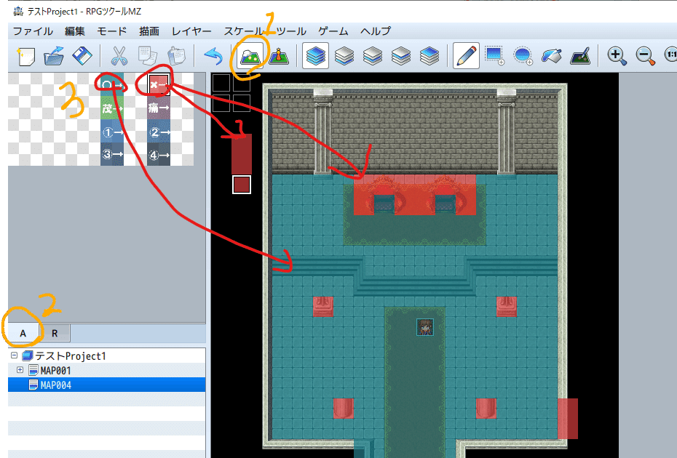Viewport: 677px width, 458px height.
Task: Switch to tileset tab R
Action: tap(55, 333)
